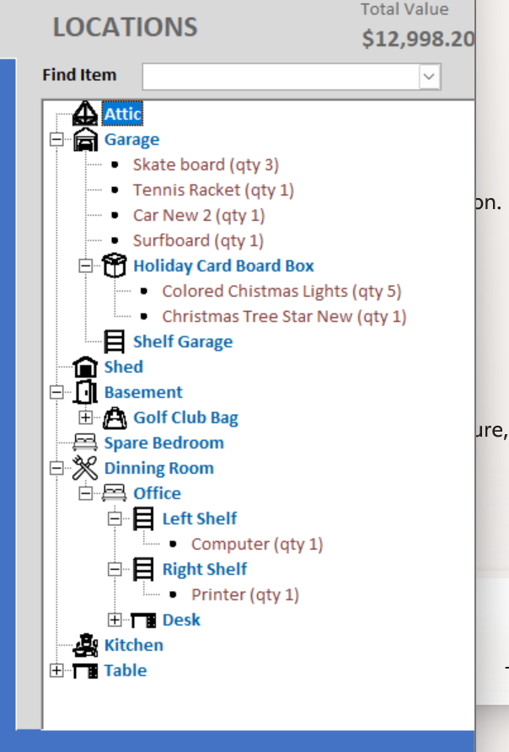Click the Garage car icon
Image resolution: width=509 pixels, height=752 pixels.
pos(85,140)
